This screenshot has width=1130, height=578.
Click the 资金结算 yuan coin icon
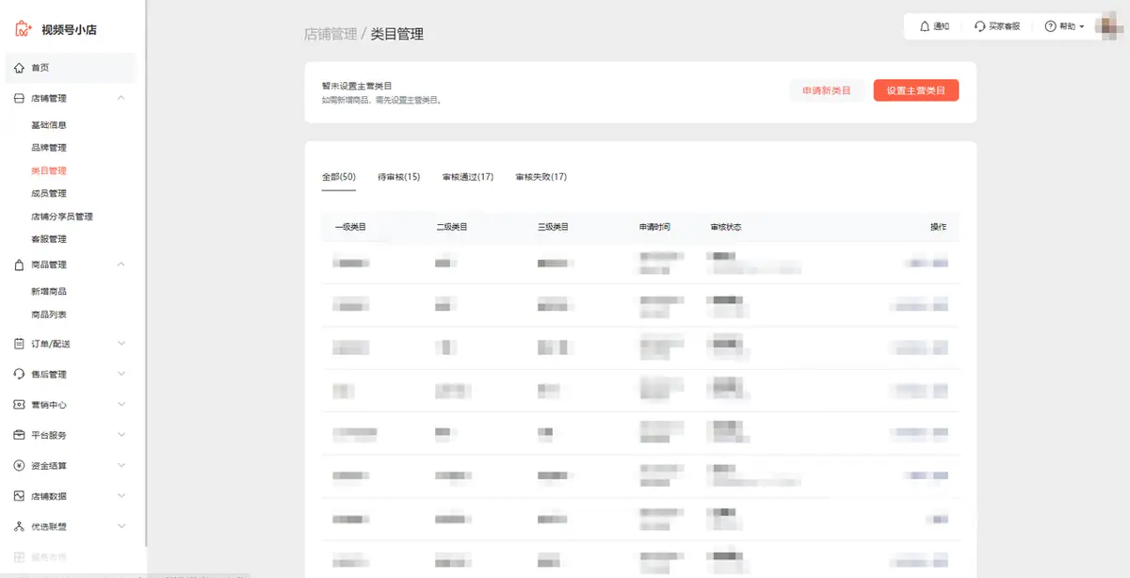pyautogui.click(x=20, y=466)
